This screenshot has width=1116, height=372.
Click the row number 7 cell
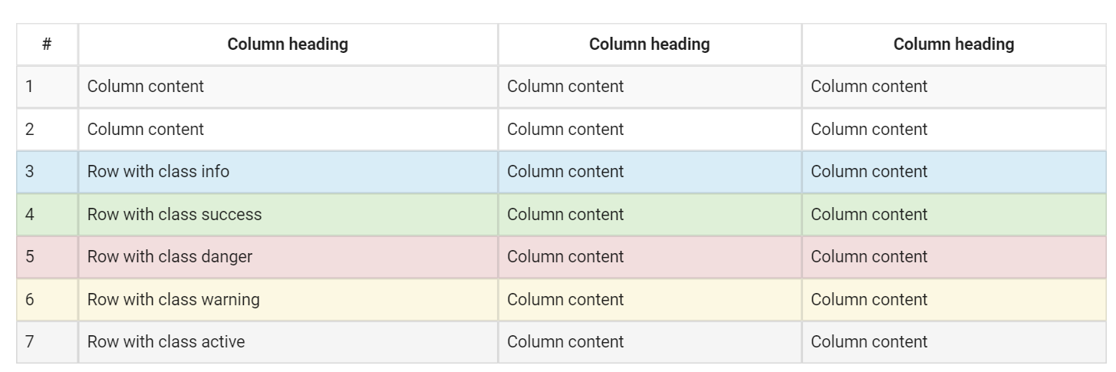tap(47, 342)
